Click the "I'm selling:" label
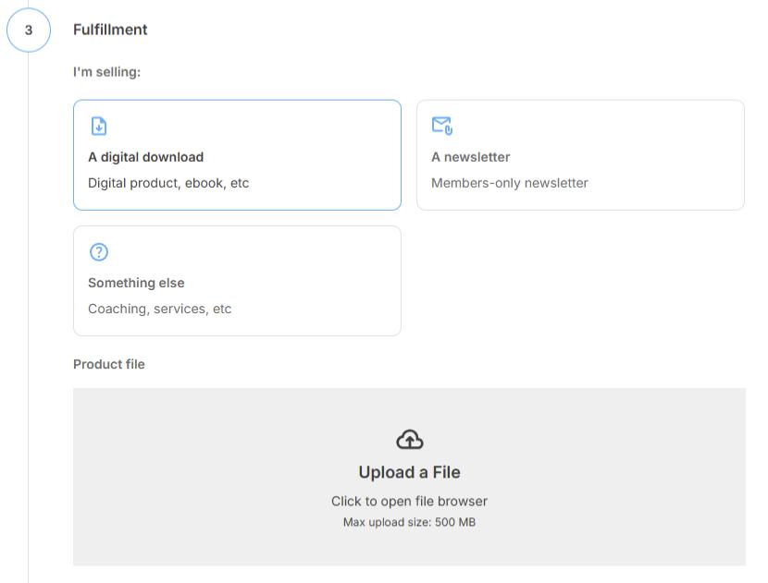 106,71
